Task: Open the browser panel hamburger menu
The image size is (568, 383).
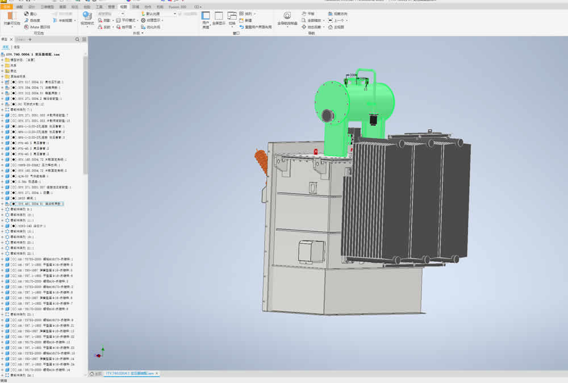Action: point(84,40)
